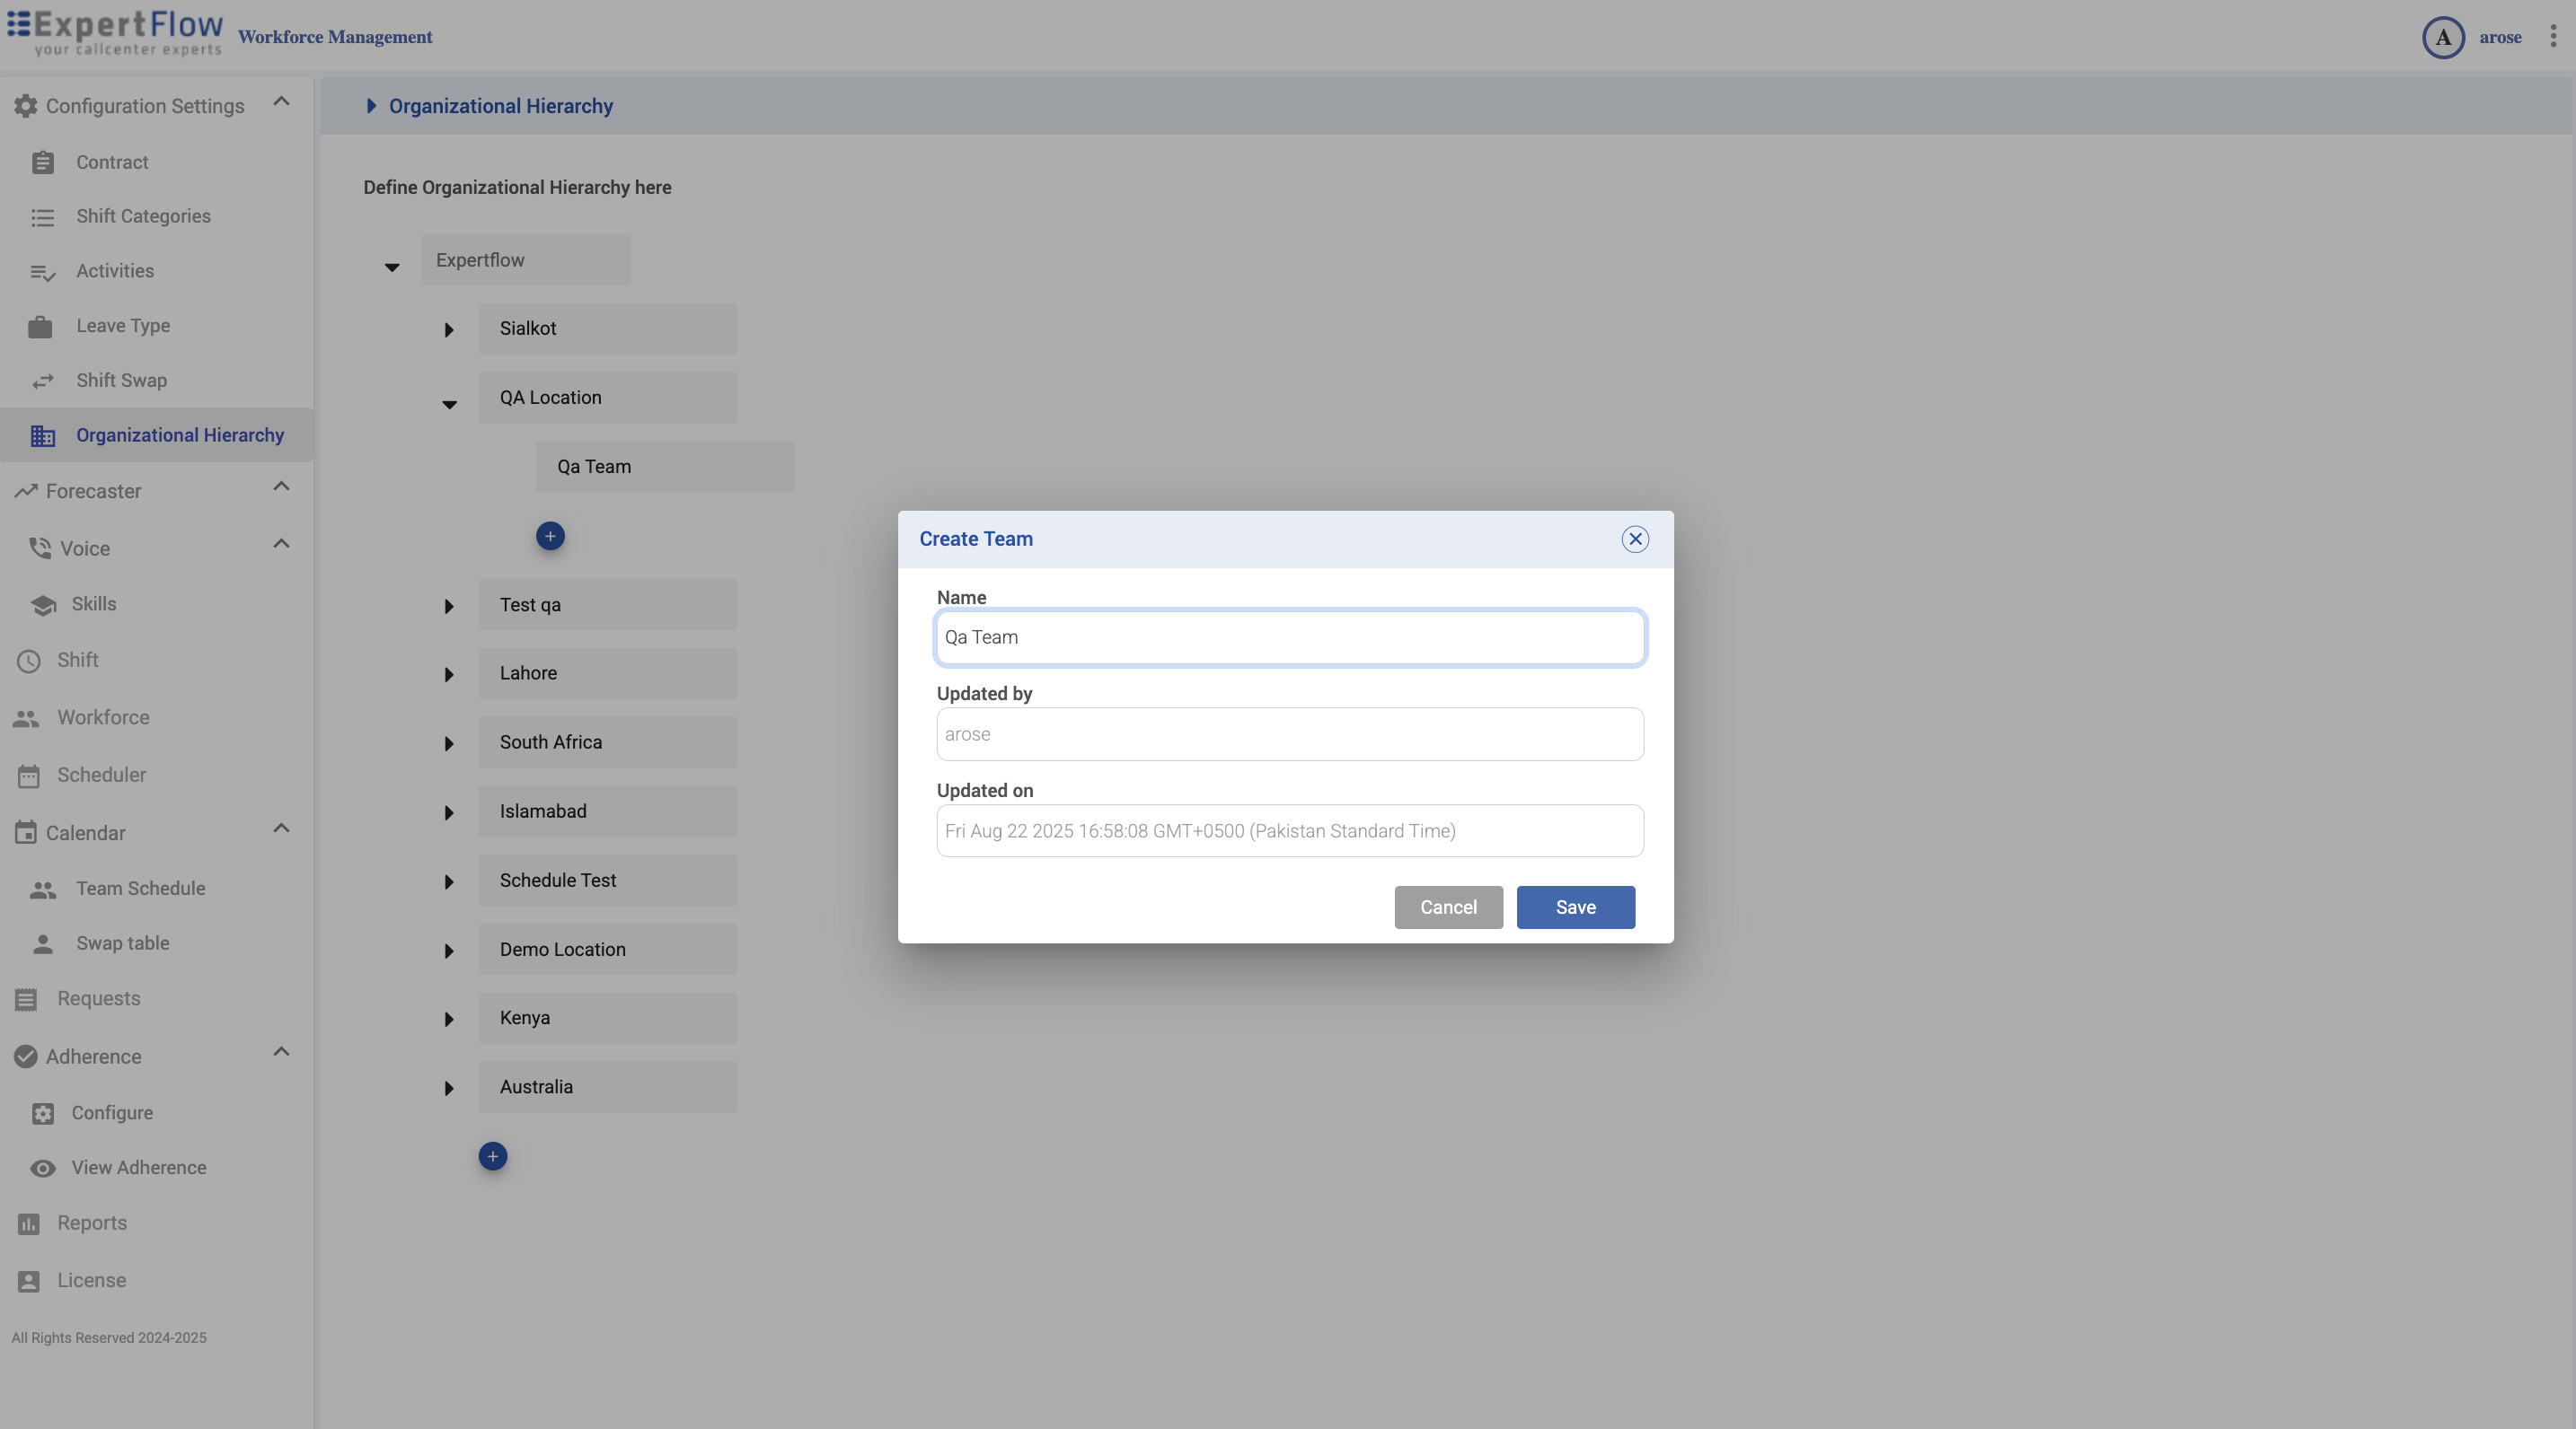Image resolution: width=2576 pixels, height=1429 pixels.
Task: Open Shift Categories in the sidebar
Action: click(x=143, y=217)
